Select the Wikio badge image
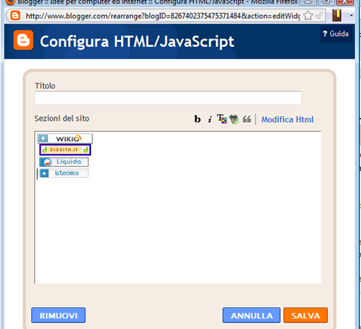The width and height of the screenshot is (361, 329). pyautogui.click(x=64, y=138)
